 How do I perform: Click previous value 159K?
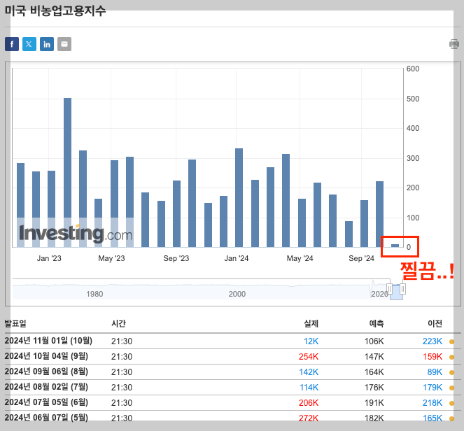tap(433, 357)
